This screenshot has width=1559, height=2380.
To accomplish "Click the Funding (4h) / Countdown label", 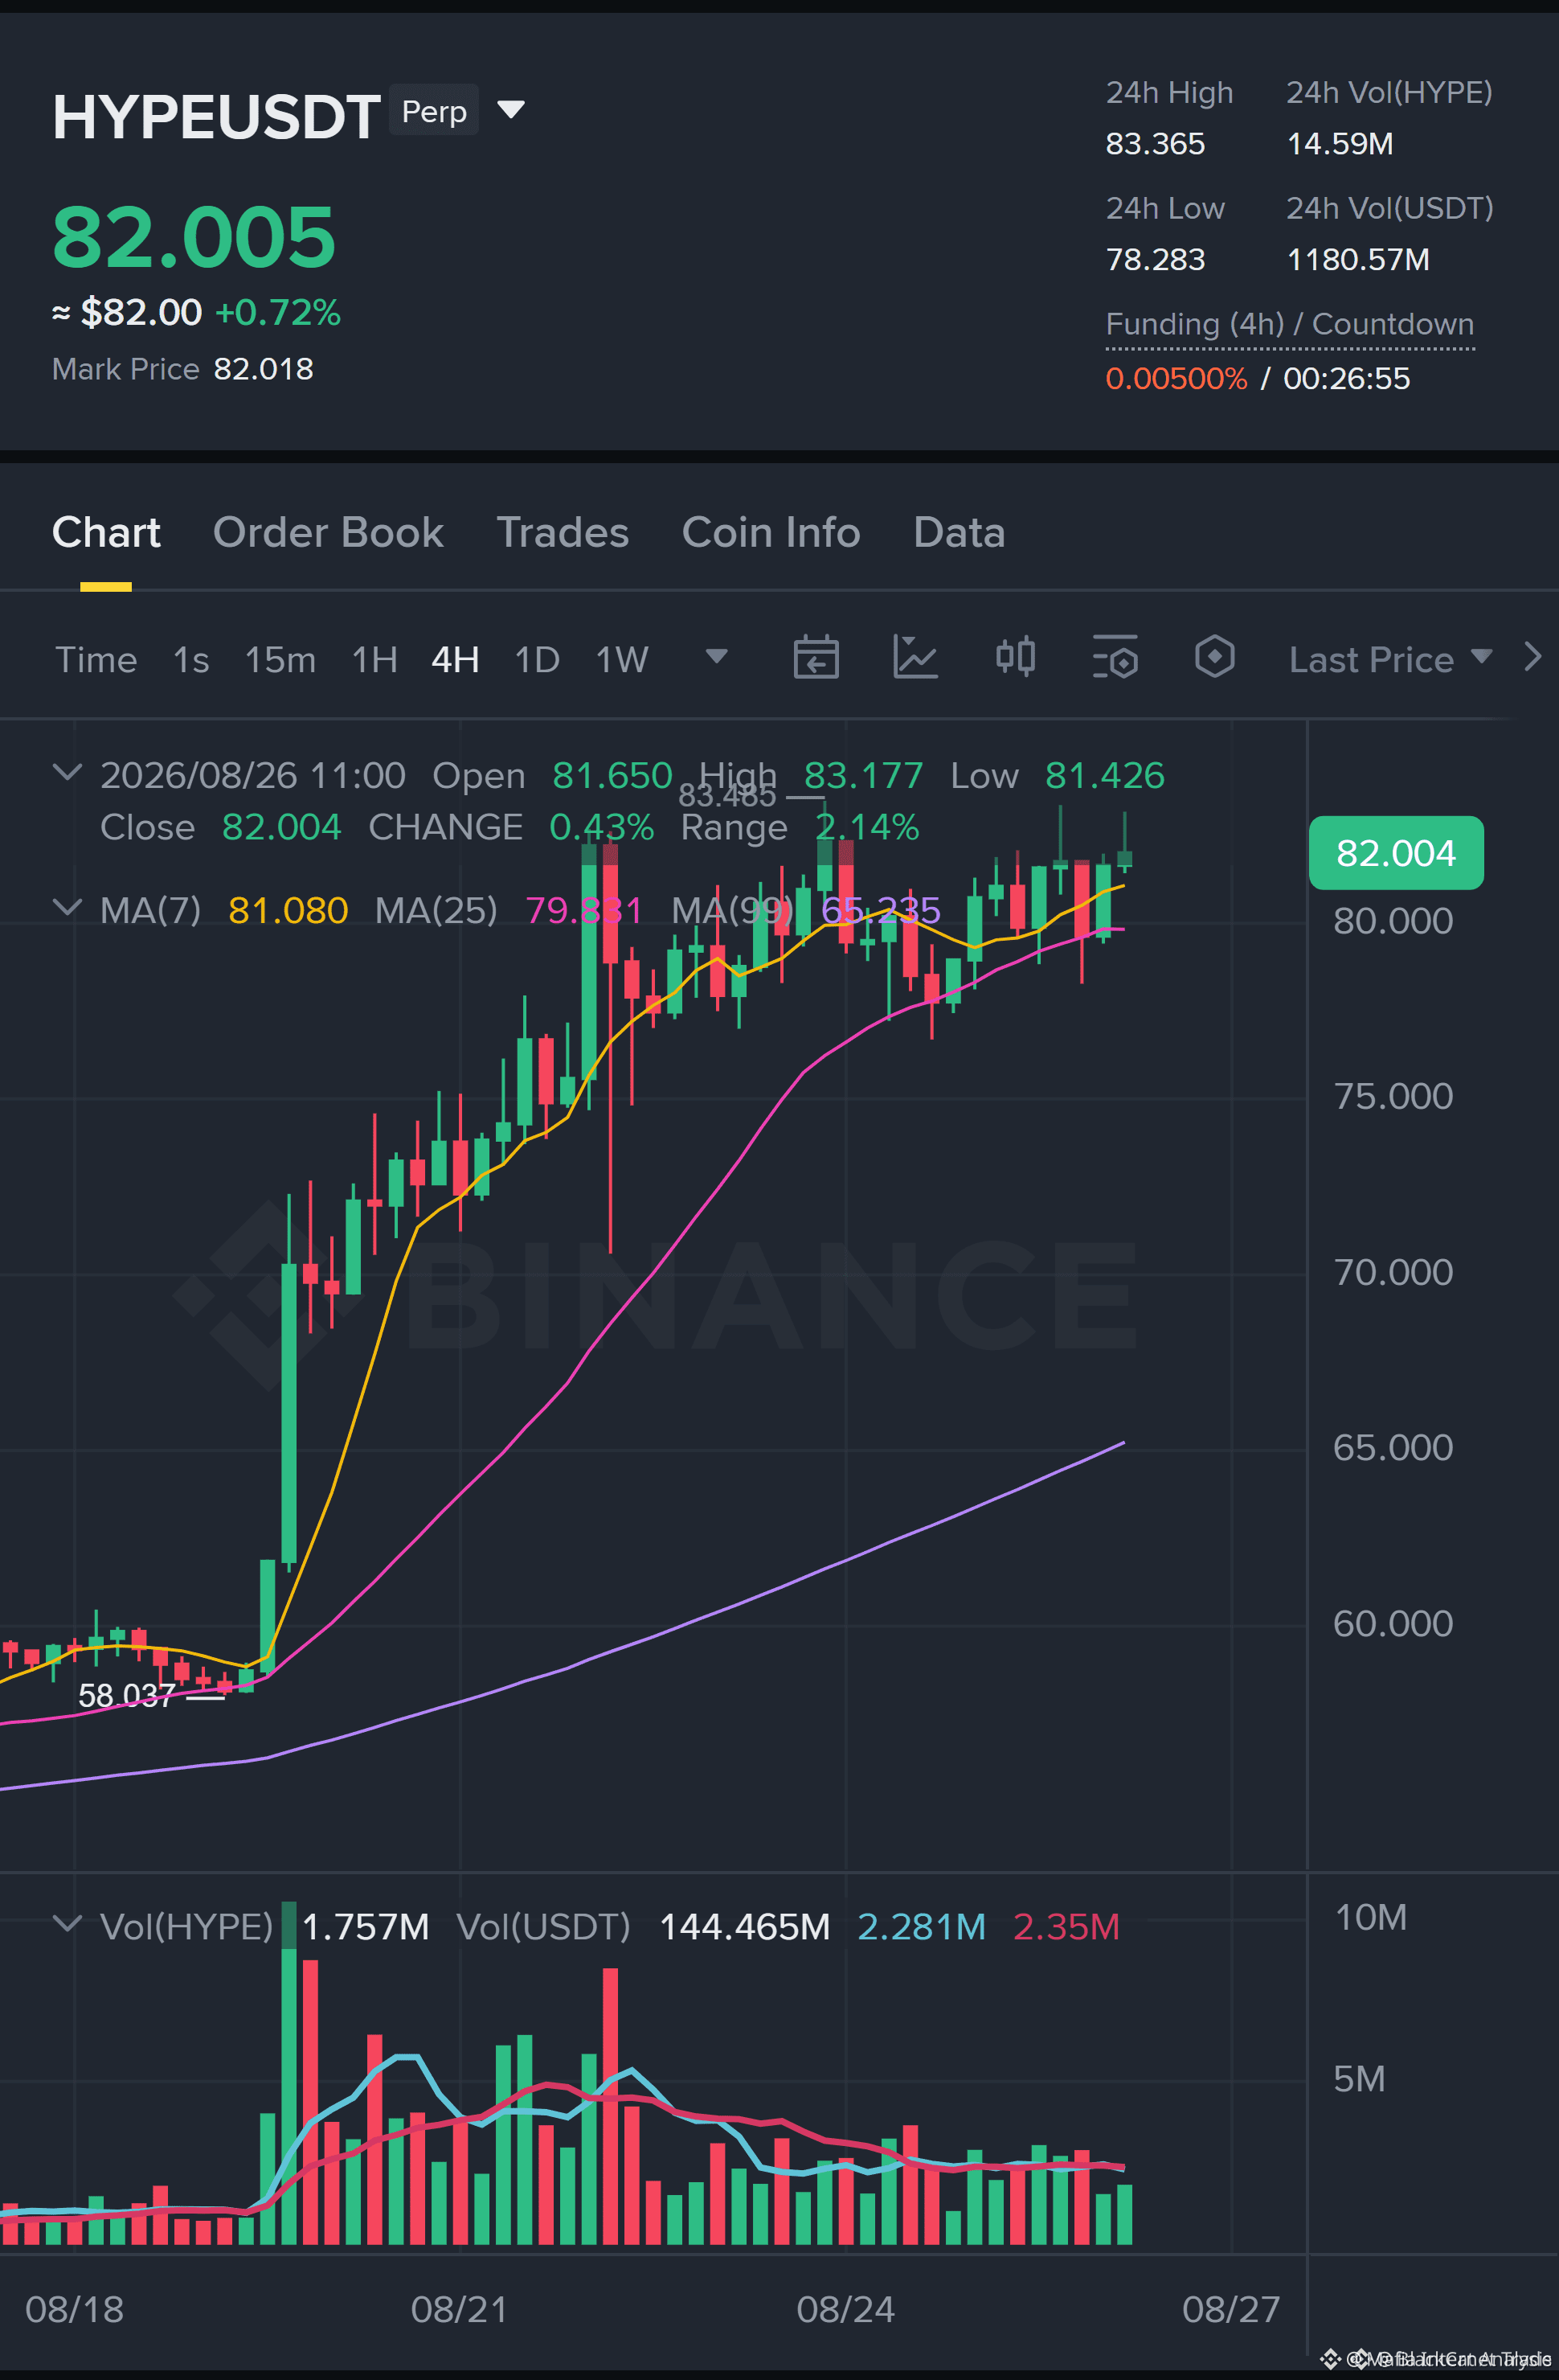I will (x=1289, y=324).
